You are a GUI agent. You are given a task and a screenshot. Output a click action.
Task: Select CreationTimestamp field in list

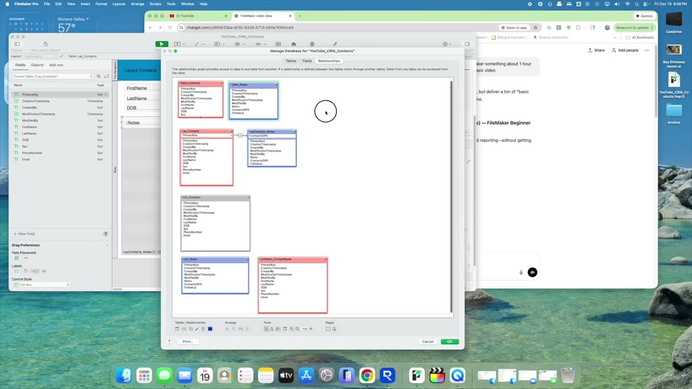(x=61, y=101)
